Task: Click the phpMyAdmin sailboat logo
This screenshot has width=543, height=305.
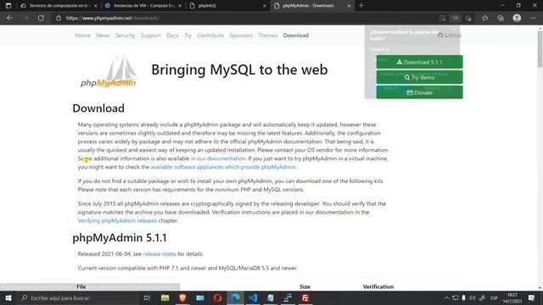Action: pyautogui.click(x=109, y=71)
